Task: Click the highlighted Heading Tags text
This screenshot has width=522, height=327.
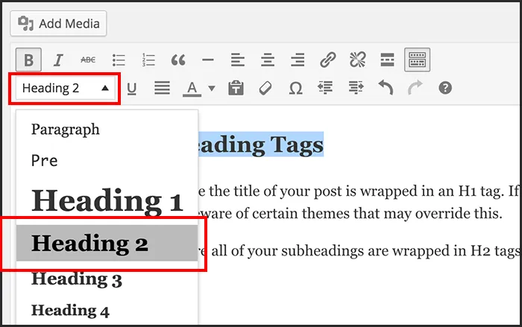Action: [261, 145]
